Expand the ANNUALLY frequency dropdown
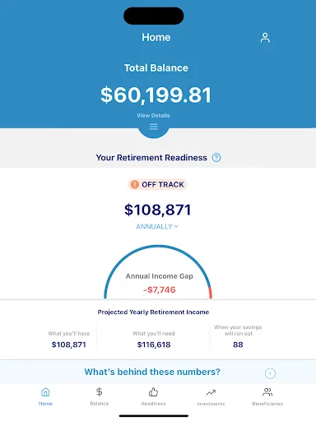 (157, 227)
